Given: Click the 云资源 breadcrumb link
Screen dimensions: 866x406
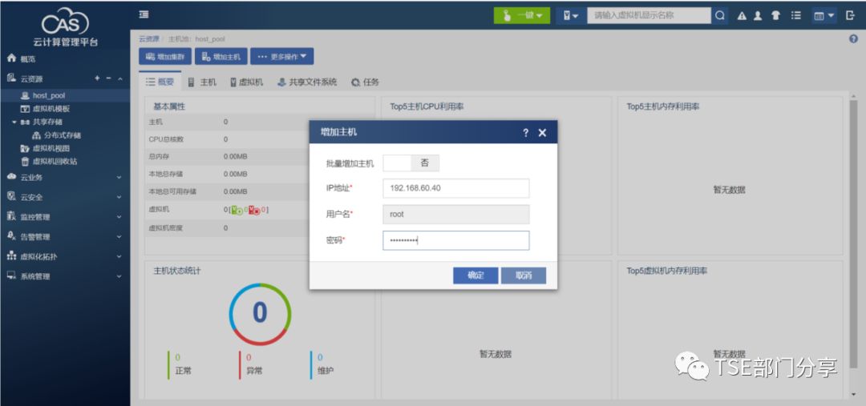Looking at the screenshot, I should pyautogui.click(x=148, y=39).
